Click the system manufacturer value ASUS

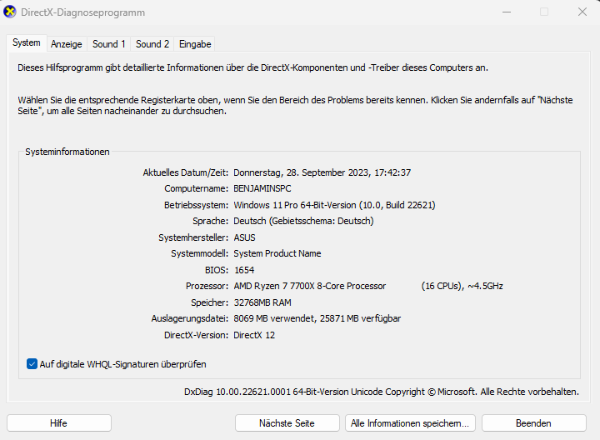(244, 237)
